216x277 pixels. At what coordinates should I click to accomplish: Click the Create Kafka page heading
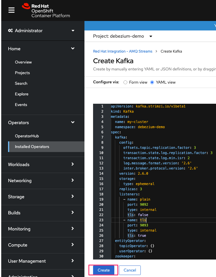(x=113, y=61)
